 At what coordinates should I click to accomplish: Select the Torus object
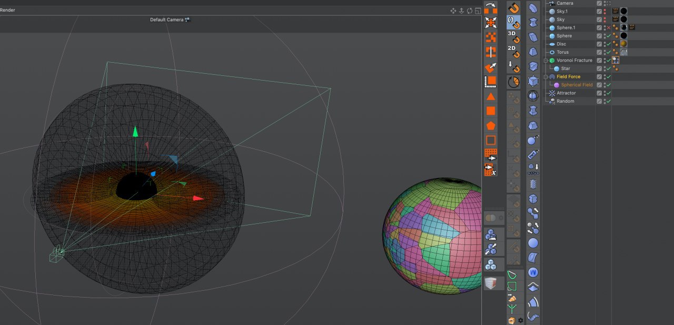coord(562,52)
